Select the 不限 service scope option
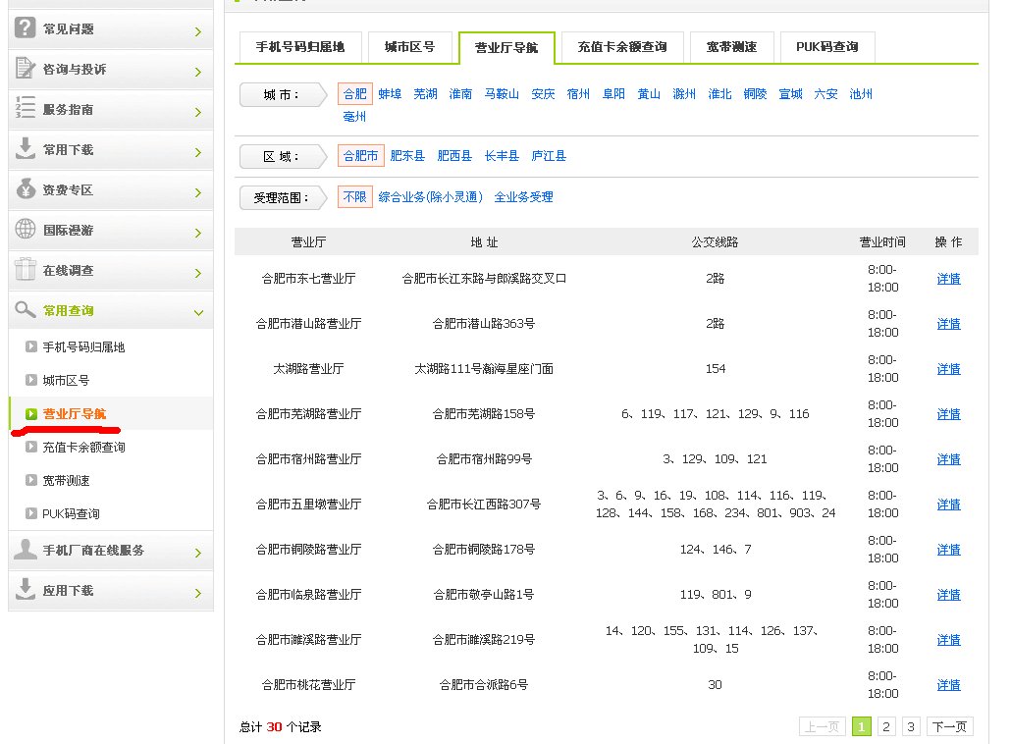This screenshot has height=744, width=1011. pos(354,197)
